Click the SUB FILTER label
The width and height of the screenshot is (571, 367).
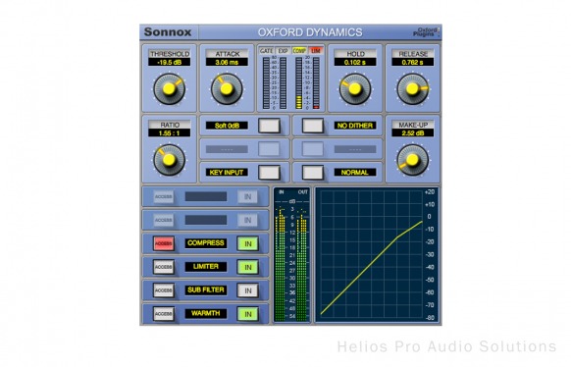[x=206, y=290]
